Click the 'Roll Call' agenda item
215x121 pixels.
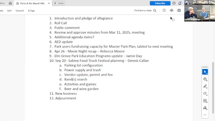coord(61,23)
